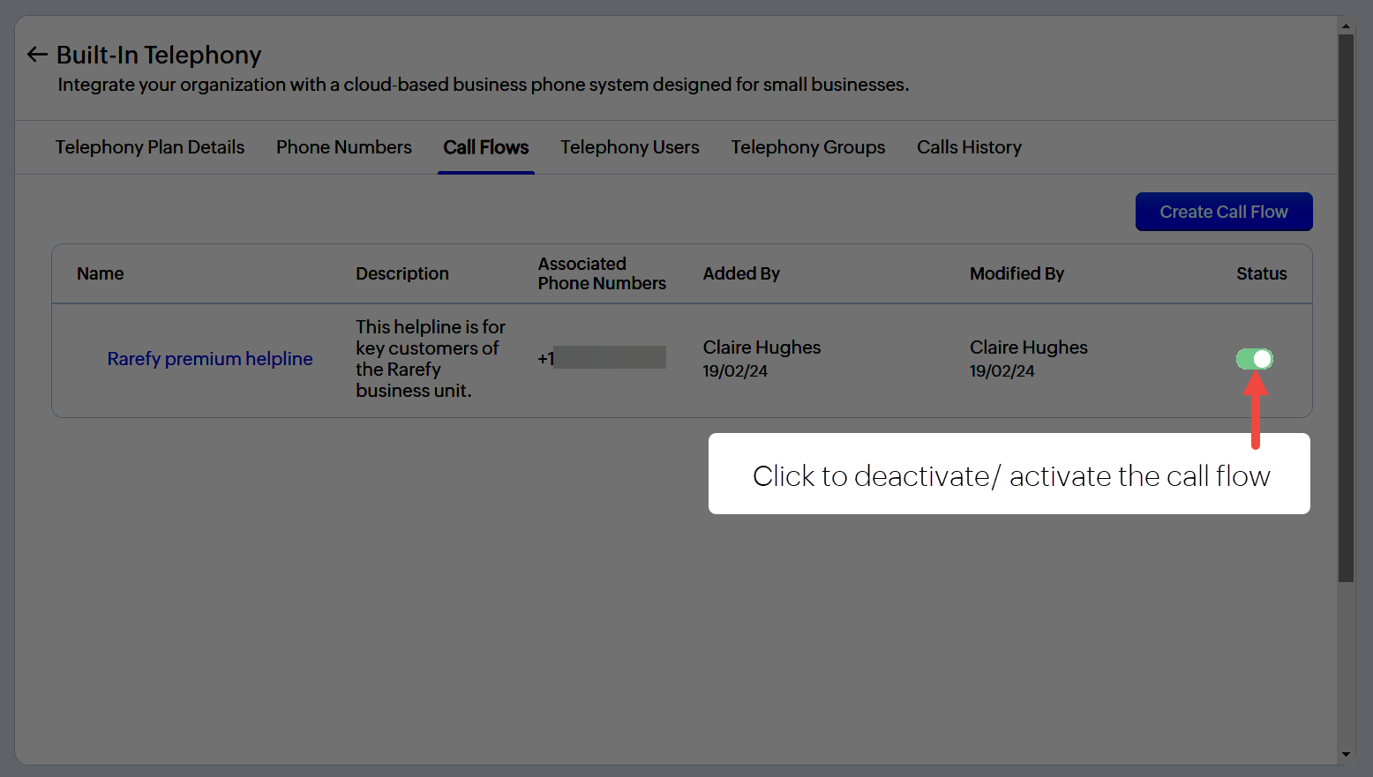Open the Rarefy premium helpline call flow
The width and height of the screenshot is (1373, 777).
click(210, 359)
